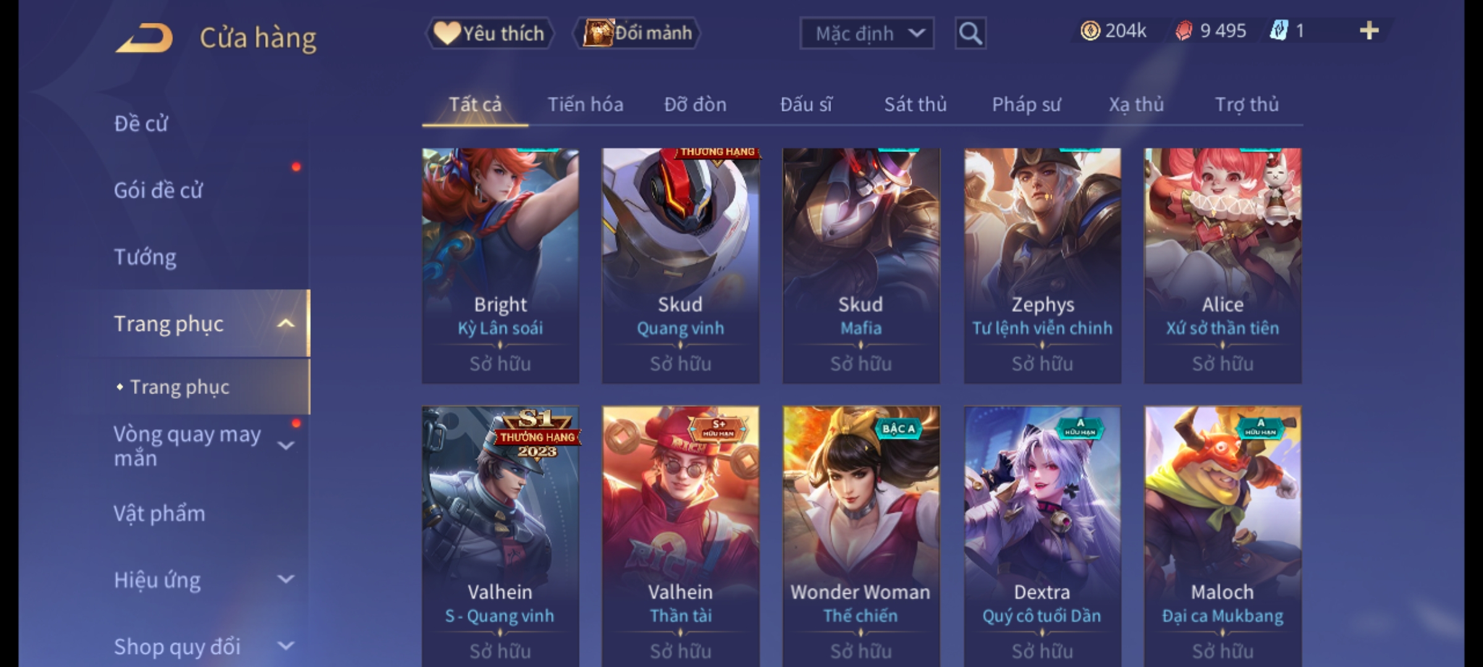
Task: Click the plus icon to add currency
Action: click(x=1369, y=31)
